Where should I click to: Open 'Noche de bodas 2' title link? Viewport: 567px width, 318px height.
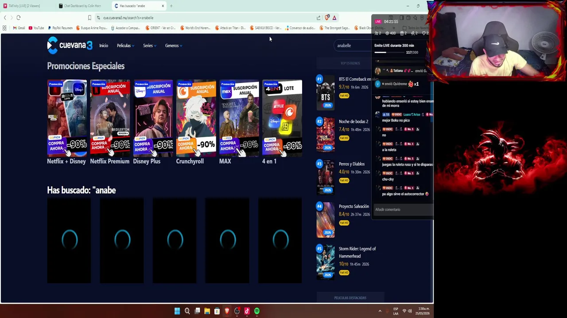pos(353,121)
